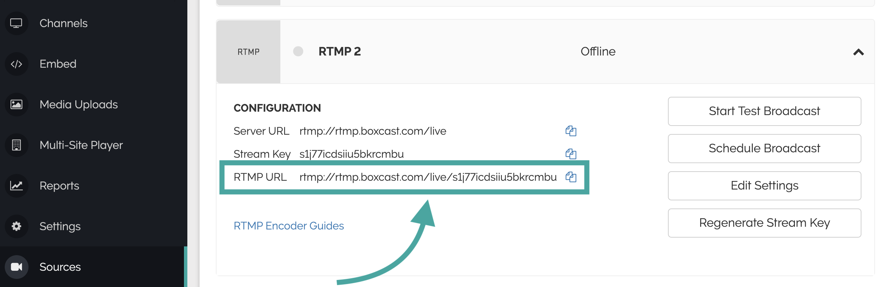Click the RTMP source type thumbnail
894x287 pixels.
248,52
